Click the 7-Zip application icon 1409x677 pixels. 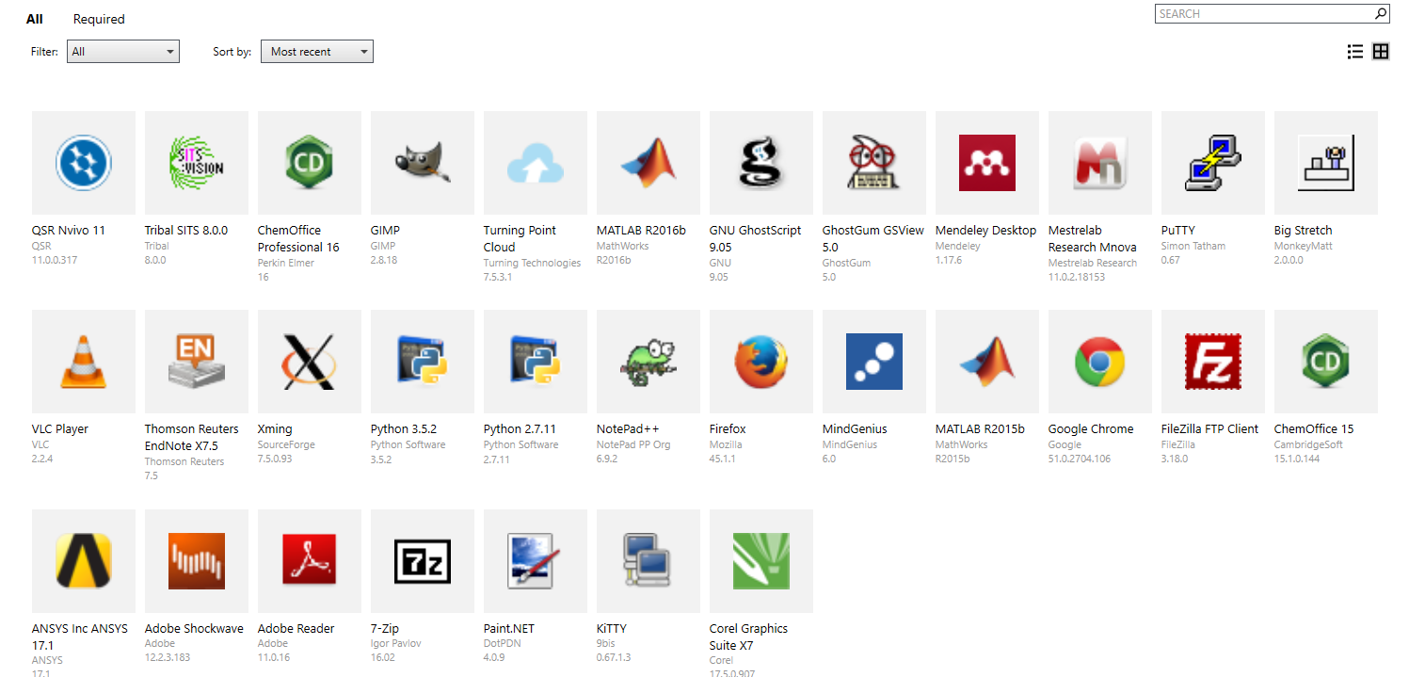[x=423, y=561]
